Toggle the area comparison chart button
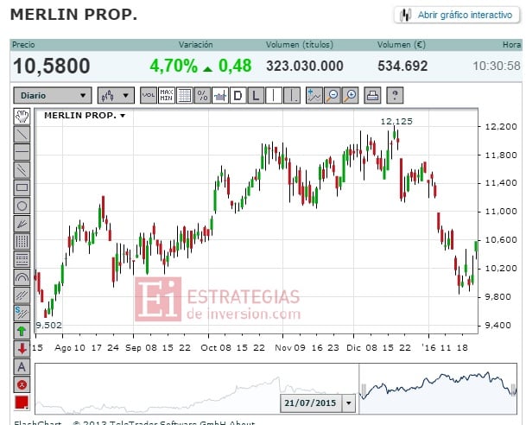Screen dimensions: 526x425 [220, 96]
